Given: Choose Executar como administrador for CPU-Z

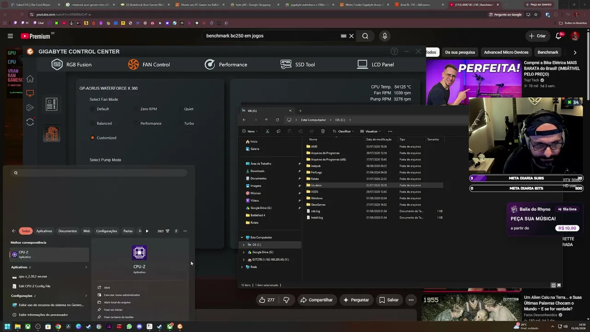Looking at the screenshot, I should pyautogui.click(x=118, y=295).
